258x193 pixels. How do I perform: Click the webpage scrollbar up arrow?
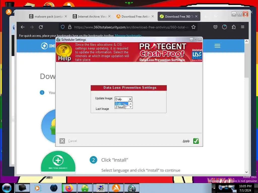[246, 41]
